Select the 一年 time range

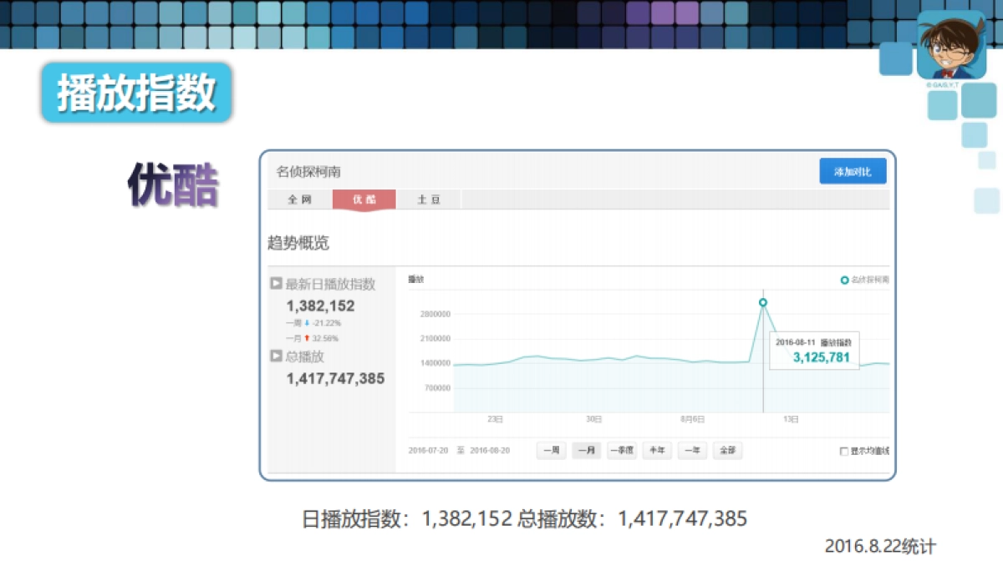click(691, 450)
